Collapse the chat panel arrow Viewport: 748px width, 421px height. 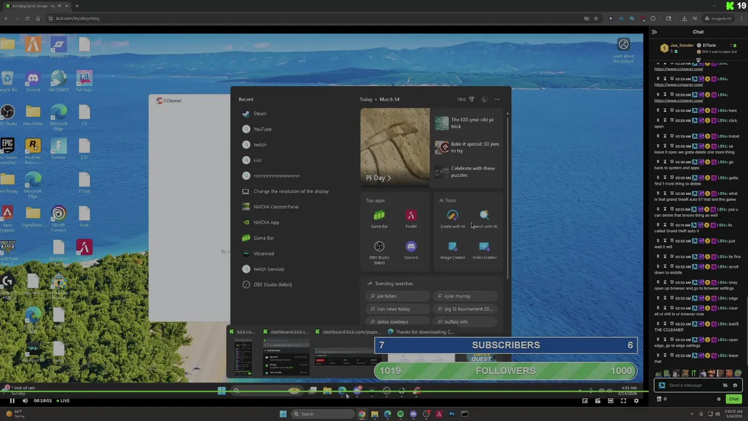(654, 32)
